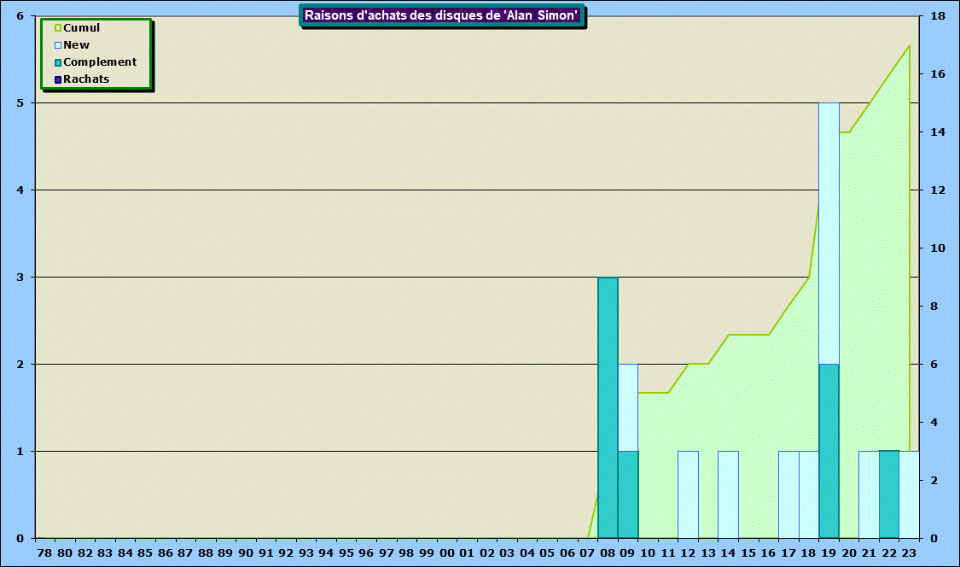This screenshot has height=567, width=960.
Task: Click year label '85' on the horizontal axis
Action: (x=145, y=552)
